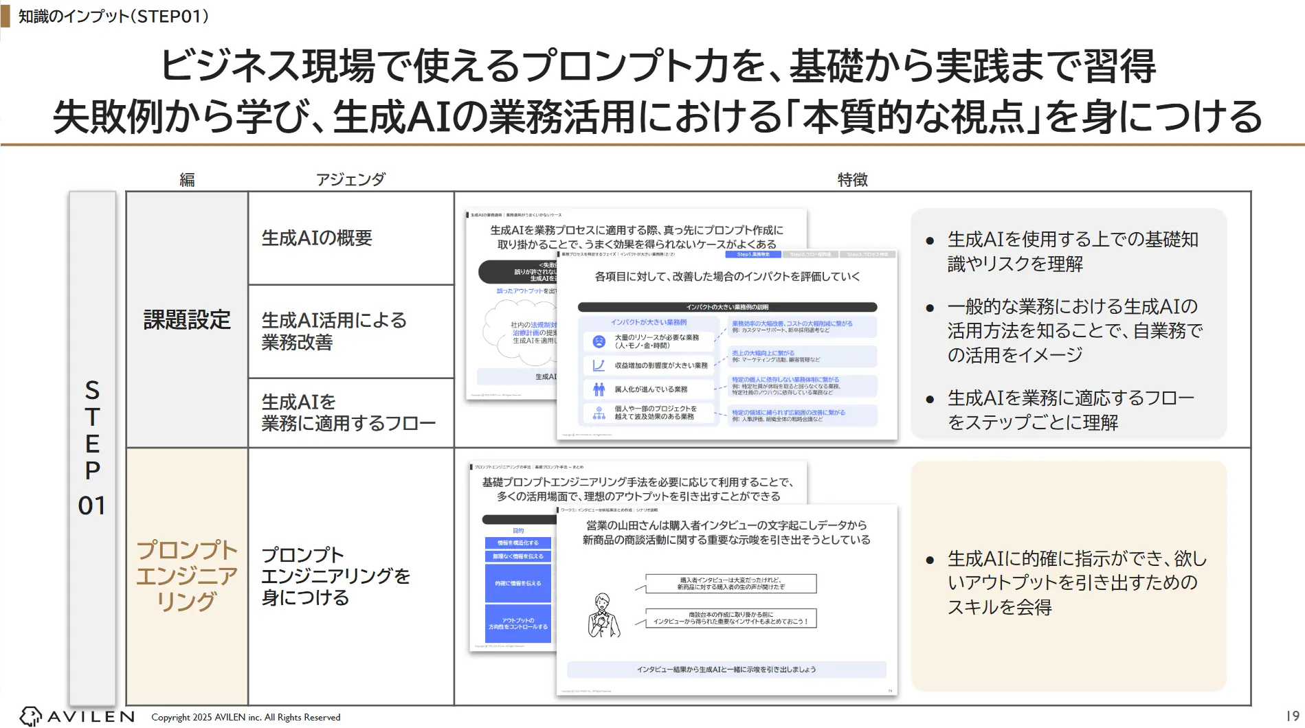Switch to the Step2.フロー図作成 tab

[x=811, y=254]
